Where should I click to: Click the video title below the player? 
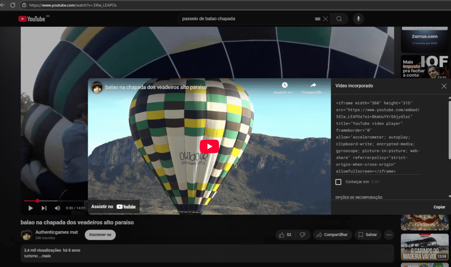pos(77,223)
